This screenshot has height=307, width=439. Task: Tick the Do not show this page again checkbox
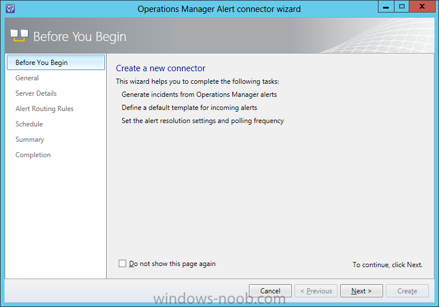pos(122,263)
